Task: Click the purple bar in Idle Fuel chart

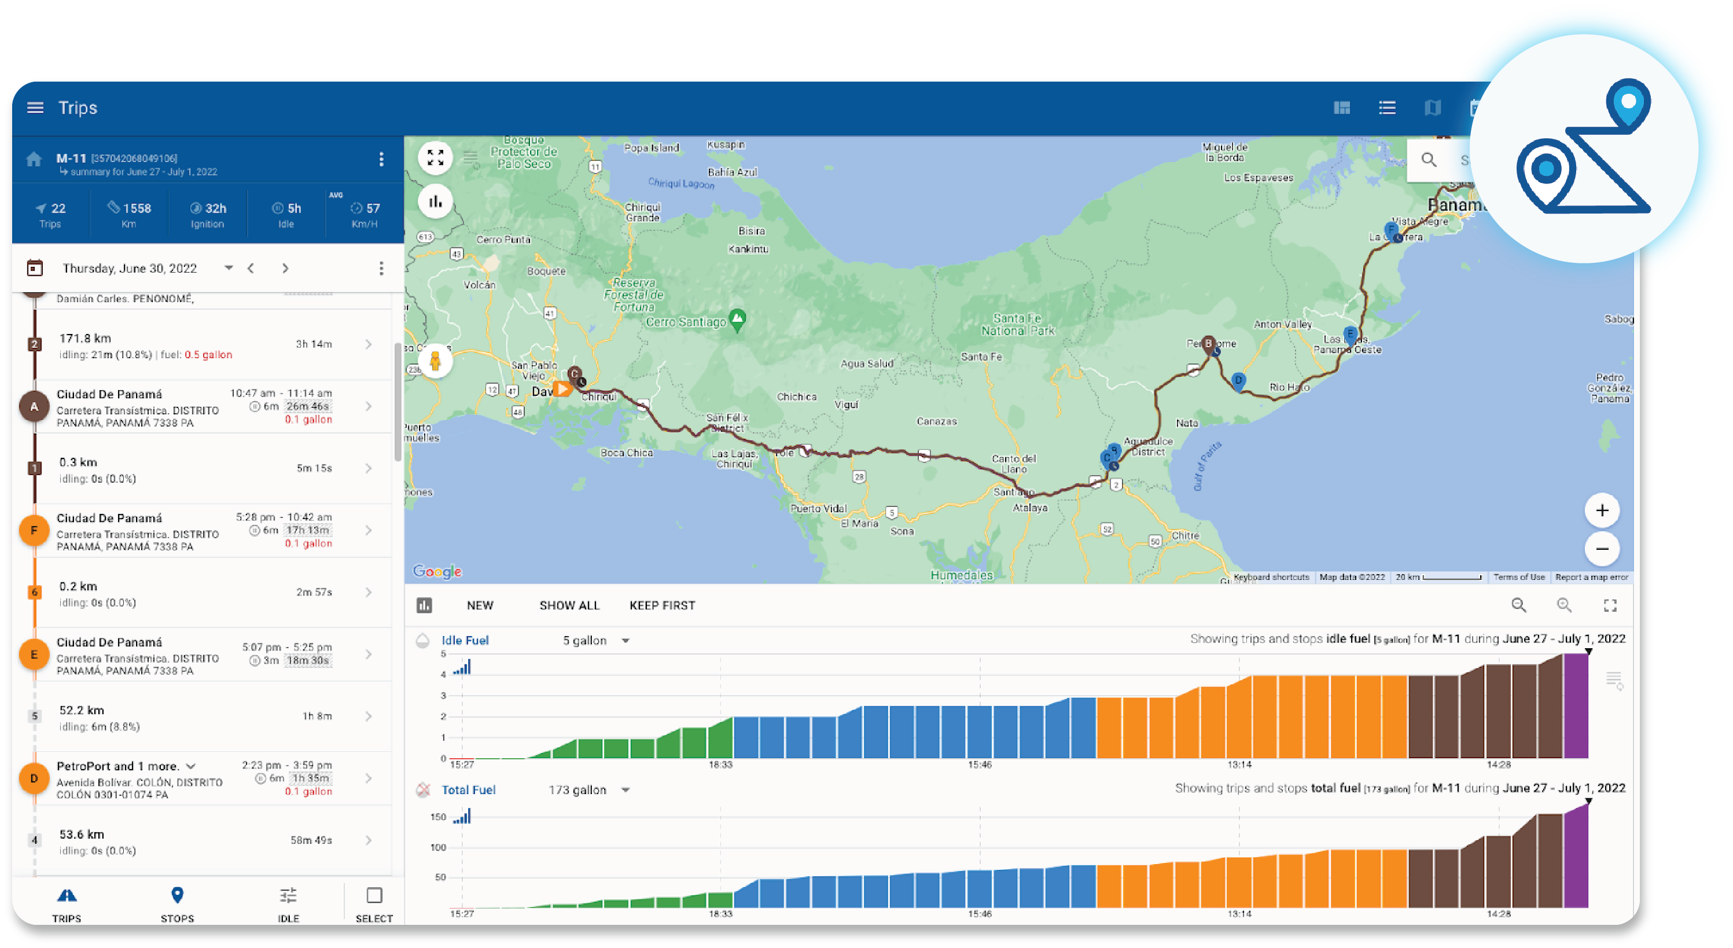Action: click(1576, 707)
